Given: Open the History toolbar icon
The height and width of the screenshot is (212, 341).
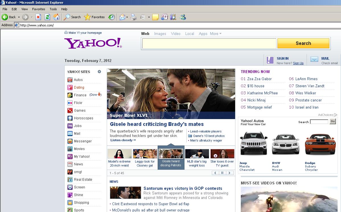Looking at the screenshot, I should [112, 17].
